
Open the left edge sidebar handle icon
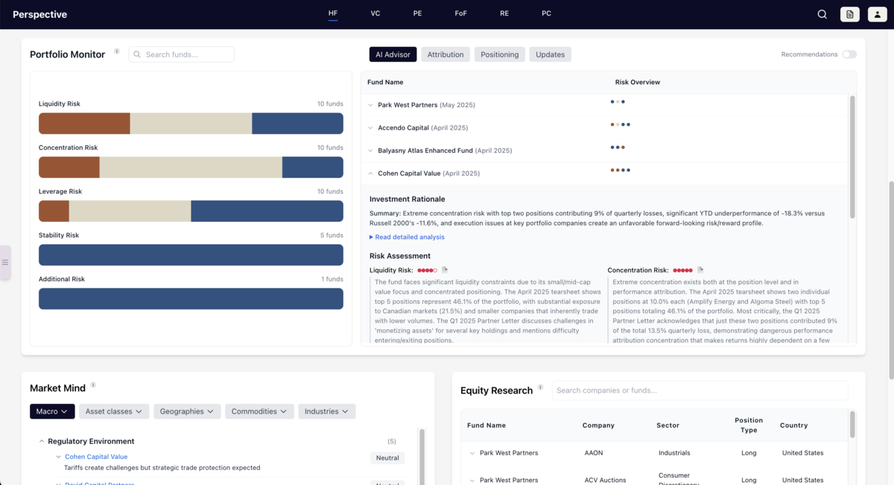[x=5, y=262]
